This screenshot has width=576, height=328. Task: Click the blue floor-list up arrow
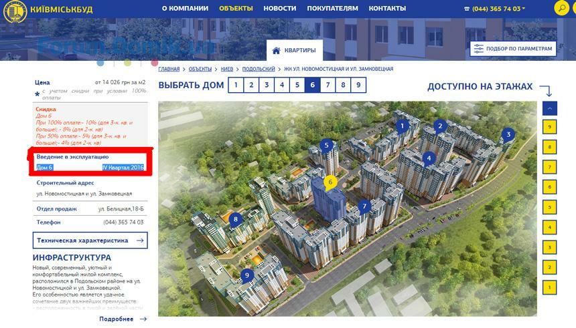pyautogui.click(x=549, y=108)
